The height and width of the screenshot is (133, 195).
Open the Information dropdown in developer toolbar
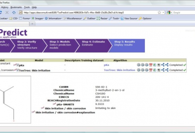(53, 18)
